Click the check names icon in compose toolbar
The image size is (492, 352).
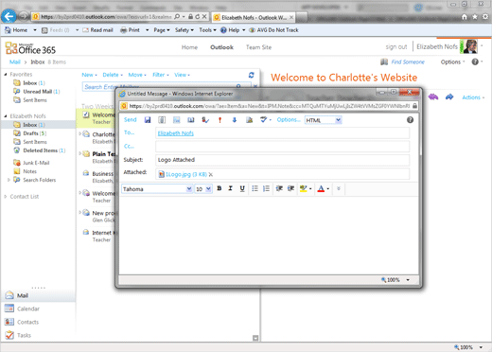(x=205, y=120)
